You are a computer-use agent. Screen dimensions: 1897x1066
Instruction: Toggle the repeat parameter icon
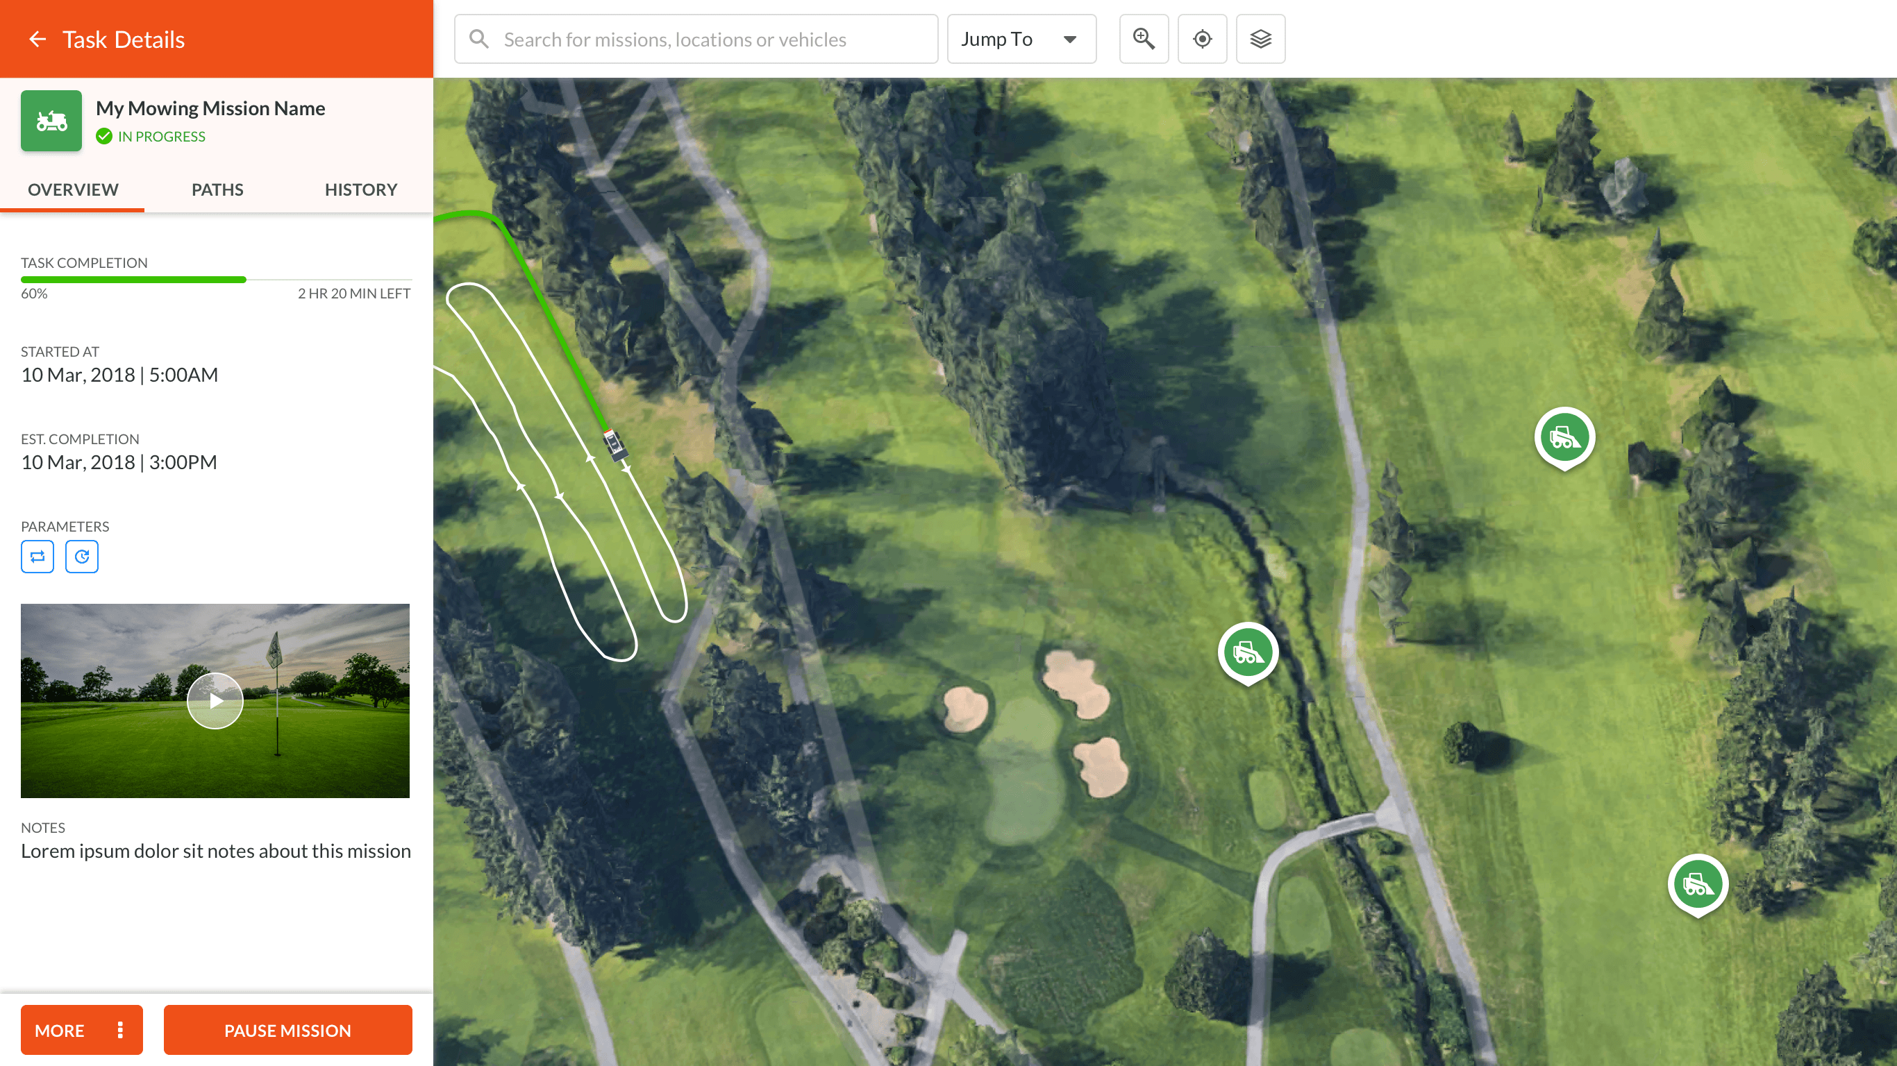tap(37, 557)
